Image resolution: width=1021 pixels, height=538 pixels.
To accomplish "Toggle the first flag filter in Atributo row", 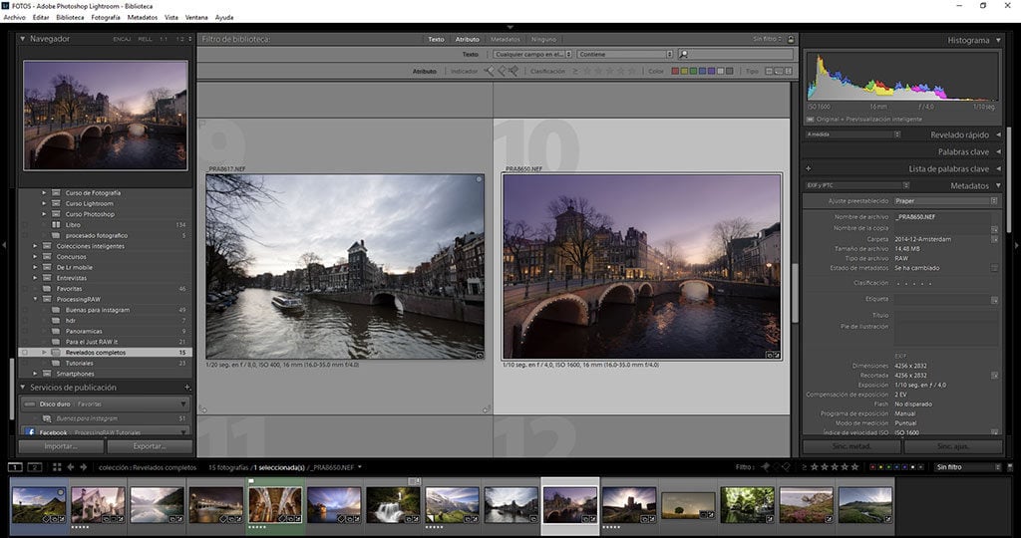I will coord(489,71).
